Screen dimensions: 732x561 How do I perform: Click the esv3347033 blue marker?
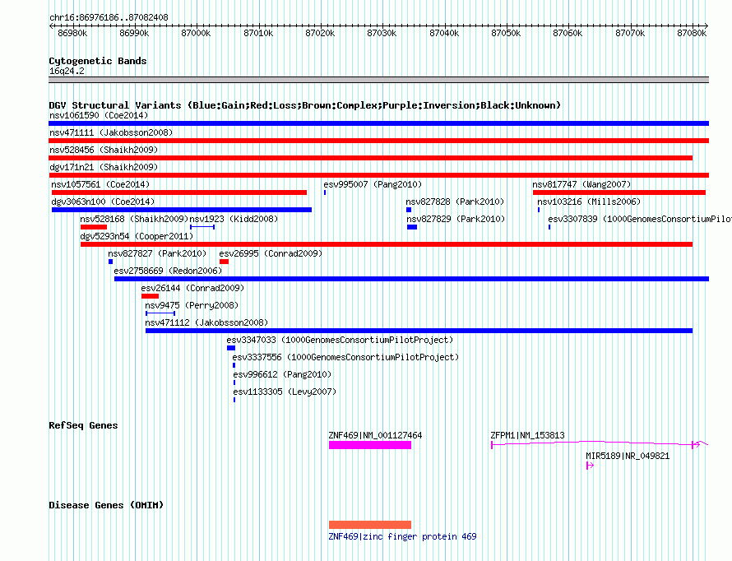[231, 348]
